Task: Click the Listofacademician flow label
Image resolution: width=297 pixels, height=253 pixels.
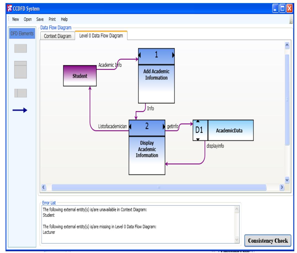Action: coord(112,126)
